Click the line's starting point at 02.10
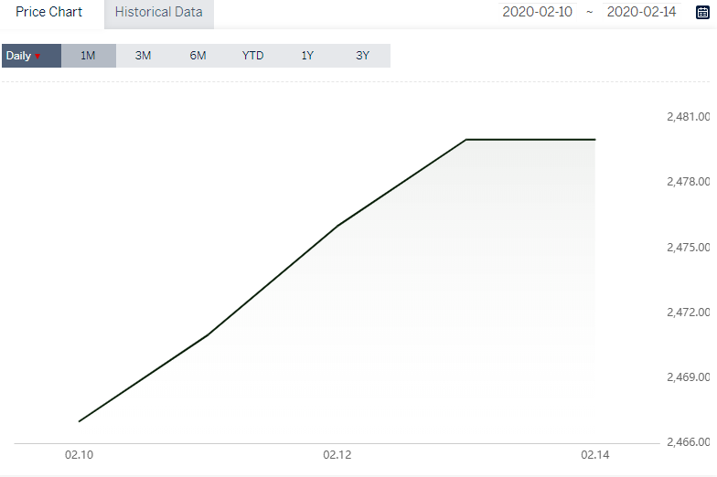Image resolution: width=717 pixels, height=477 pixels. tap(80, 421)
